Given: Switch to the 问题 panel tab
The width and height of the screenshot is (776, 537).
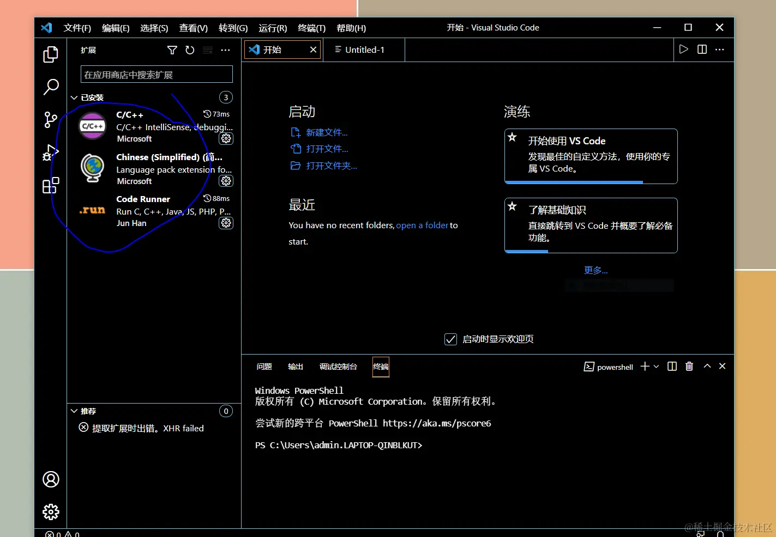Looking at the screenshot, I should [264, 367].
